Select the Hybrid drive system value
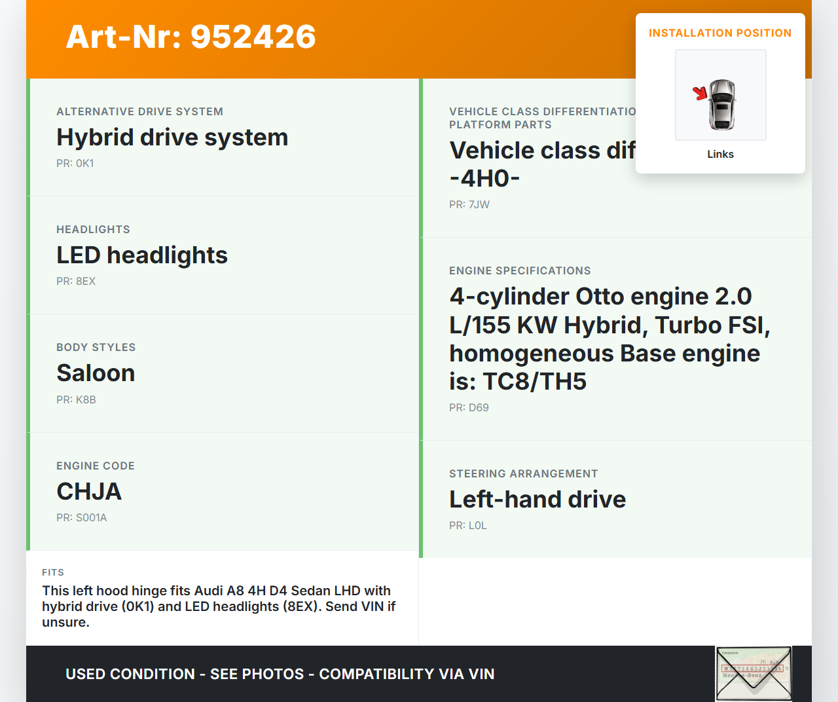The image size is (838, 702). [172, 138]
